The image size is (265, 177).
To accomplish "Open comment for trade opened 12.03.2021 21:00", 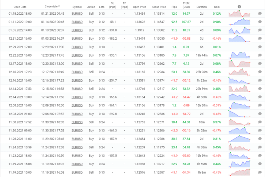I will pyautogui.click(x=260, y=114).
